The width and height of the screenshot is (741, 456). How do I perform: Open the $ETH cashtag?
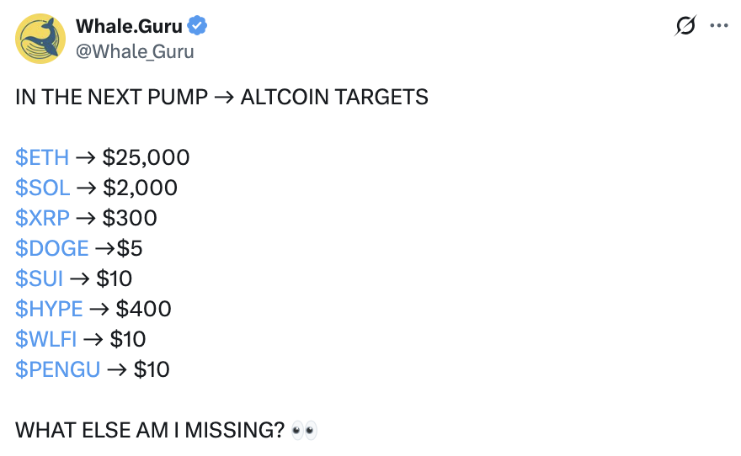pos(42,157)
